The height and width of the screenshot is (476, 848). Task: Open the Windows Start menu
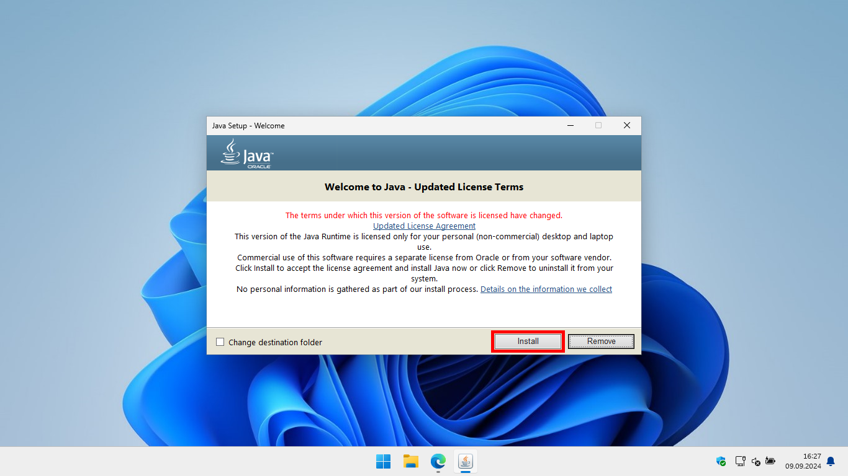tap(383, 461)
